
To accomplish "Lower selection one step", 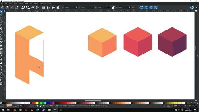I will tap(53, 7).
